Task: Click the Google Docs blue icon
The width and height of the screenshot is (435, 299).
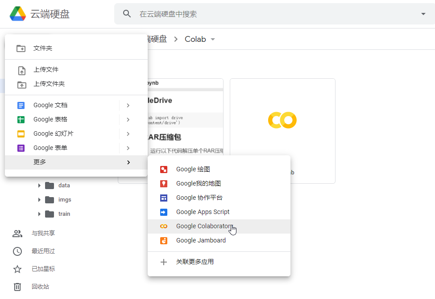Action: point(21,105)
